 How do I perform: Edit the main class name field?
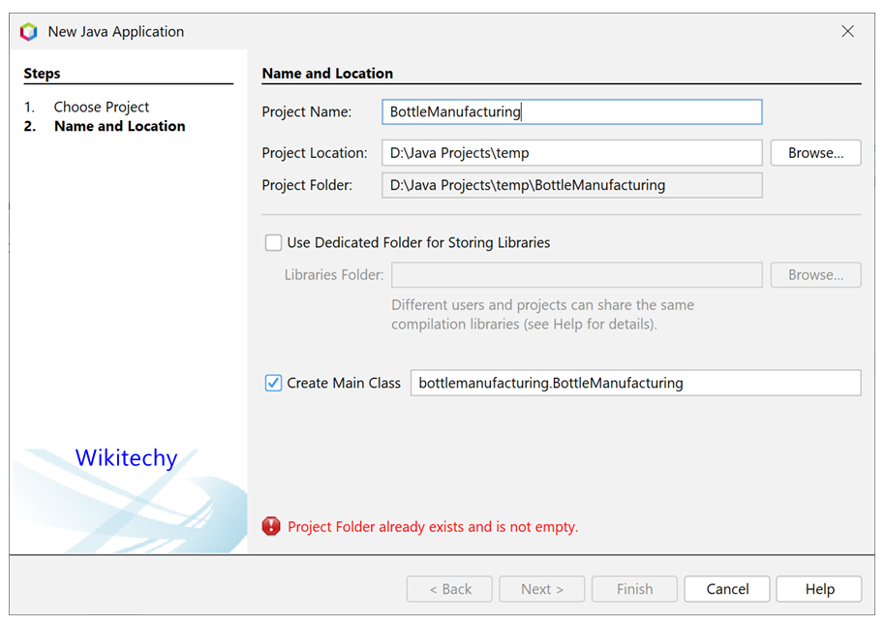(x=635, y=383)
